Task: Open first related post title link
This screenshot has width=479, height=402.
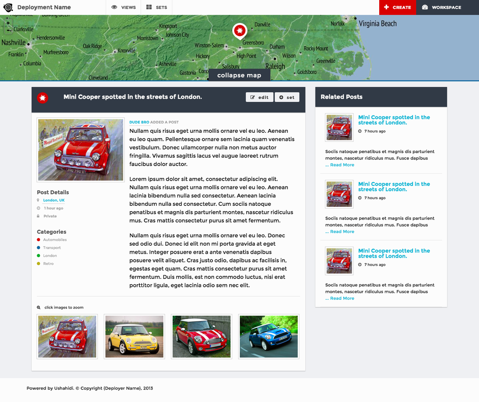Action: tap(394, 120)
